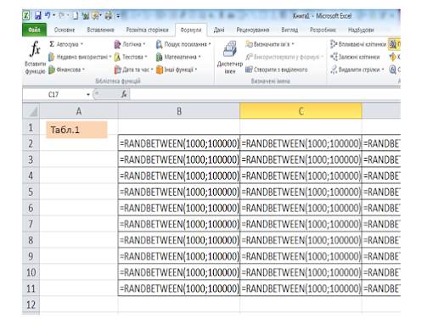This screenshot has width=433, height=324.
Task: Select cell B2 RANDBETWEEN formula
Action: pyautogui.click(x=179, y=143)
